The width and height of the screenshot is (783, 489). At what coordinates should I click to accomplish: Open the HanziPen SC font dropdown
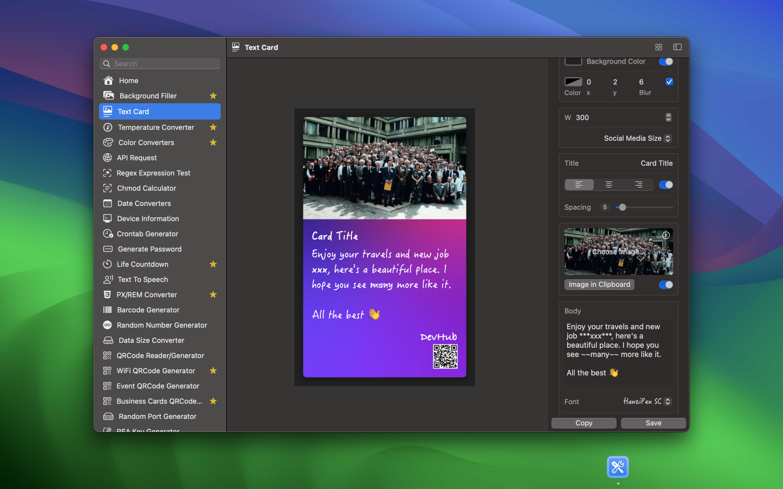(x=647, y=402)
